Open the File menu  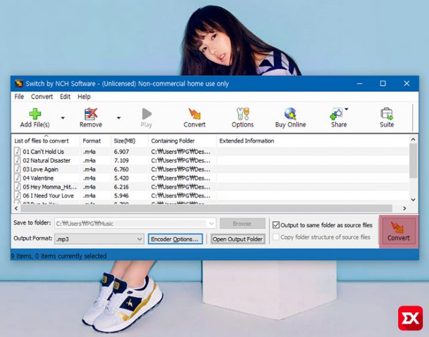[x=19, y=96]
